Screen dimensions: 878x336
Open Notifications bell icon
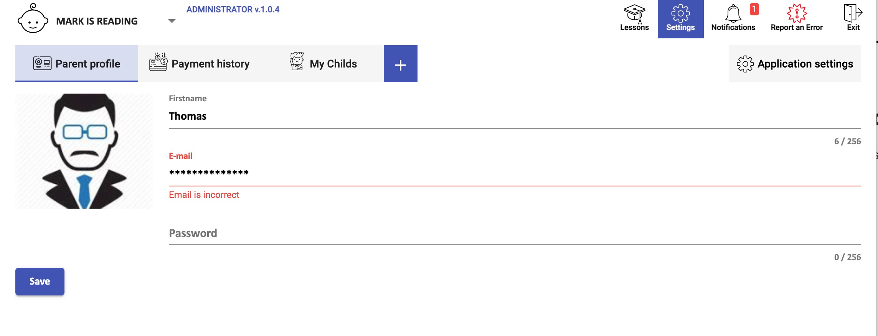(x=733, y=13)
